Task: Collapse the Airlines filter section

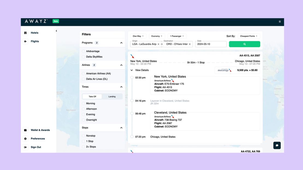Action: 121,65
